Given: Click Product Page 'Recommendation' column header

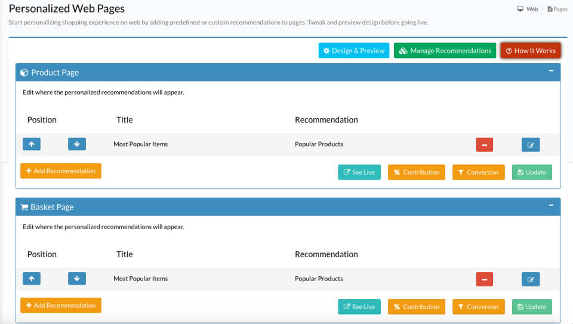Looking at the screenshot, I should coord(326,120).
